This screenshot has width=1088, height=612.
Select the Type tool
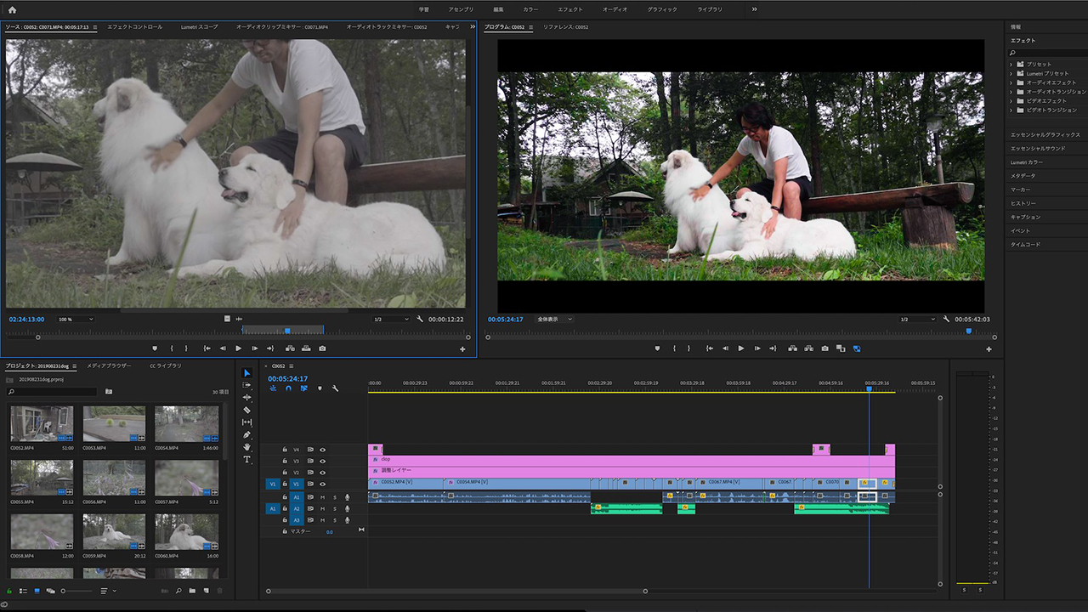(247, 459)
